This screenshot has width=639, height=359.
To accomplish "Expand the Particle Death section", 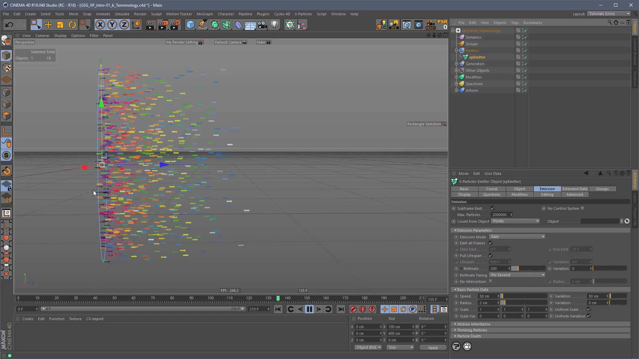I will pos(469,336).
